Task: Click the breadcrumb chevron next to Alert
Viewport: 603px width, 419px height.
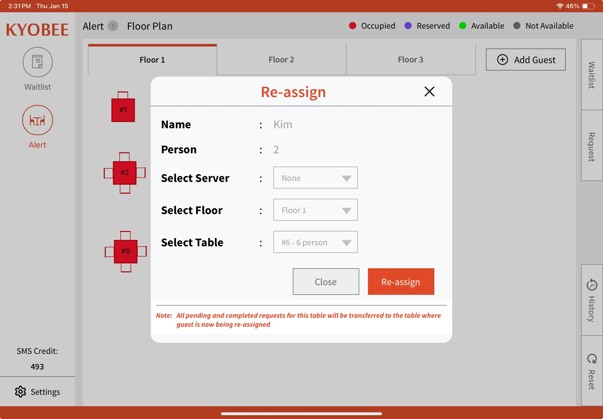Action: click(x=113, y=26)
